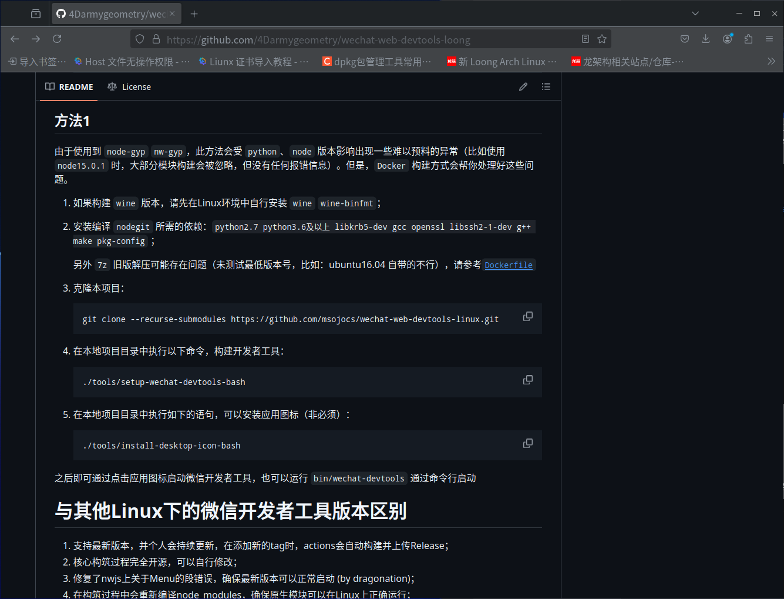Open Host 文件无操作权限 bookmark

click(132, 62)
